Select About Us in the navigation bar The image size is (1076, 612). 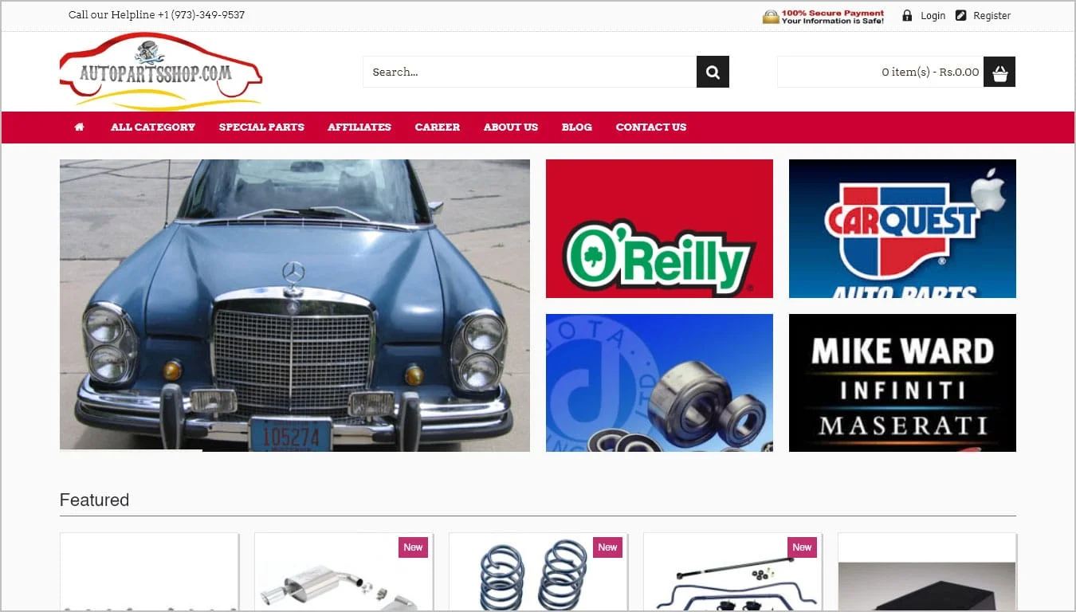pyautogui.click(x=511, y=127)
